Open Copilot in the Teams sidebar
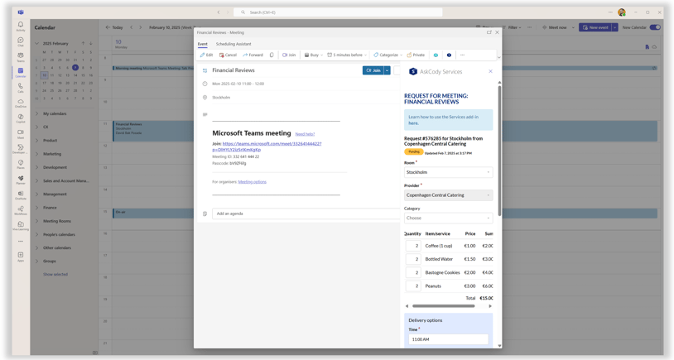Viewport: 674px width, 360px height. tap(20, 118)
